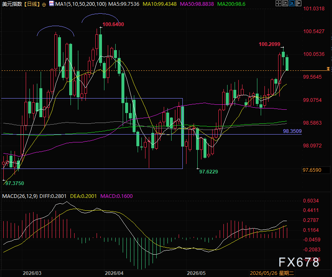Click the 0.6034 MACD axis label
Image resolution: width=332 pixels, height=277 pixels.
[x=311, y=201]
